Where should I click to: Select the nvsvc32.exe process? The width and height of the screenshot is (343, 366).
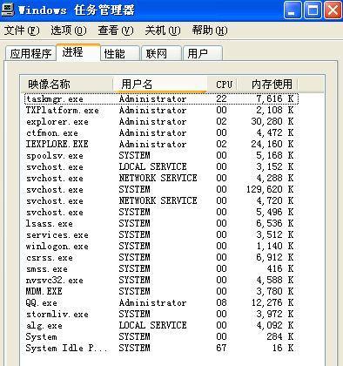pos(161,280)
